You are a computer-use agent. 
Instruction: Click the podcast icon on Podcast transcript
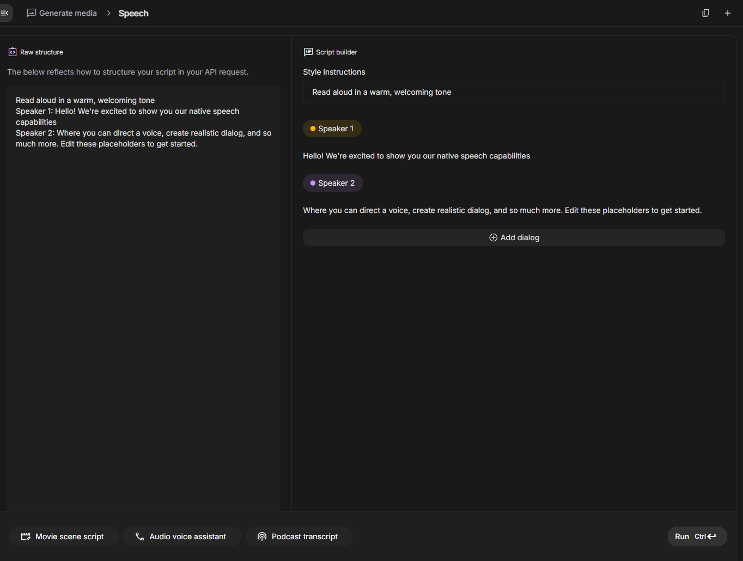click(x=262, y=536)
